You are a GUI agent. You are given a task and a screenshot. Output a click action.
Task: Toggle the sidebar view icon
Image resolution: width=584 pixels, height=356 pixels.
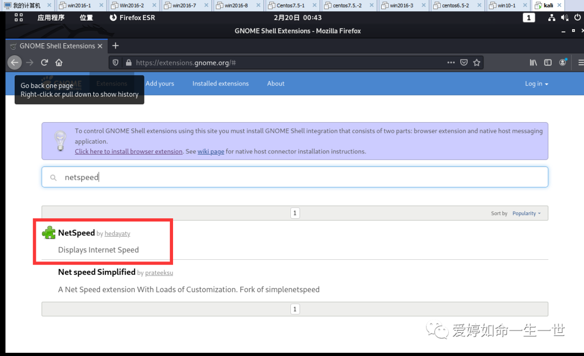(x=548, y=63)
